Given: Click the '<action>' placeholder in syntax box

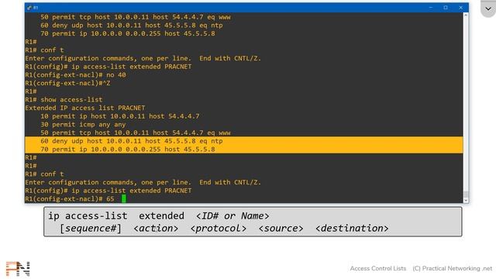Looking at the screenshot, I should coord(156,228).
